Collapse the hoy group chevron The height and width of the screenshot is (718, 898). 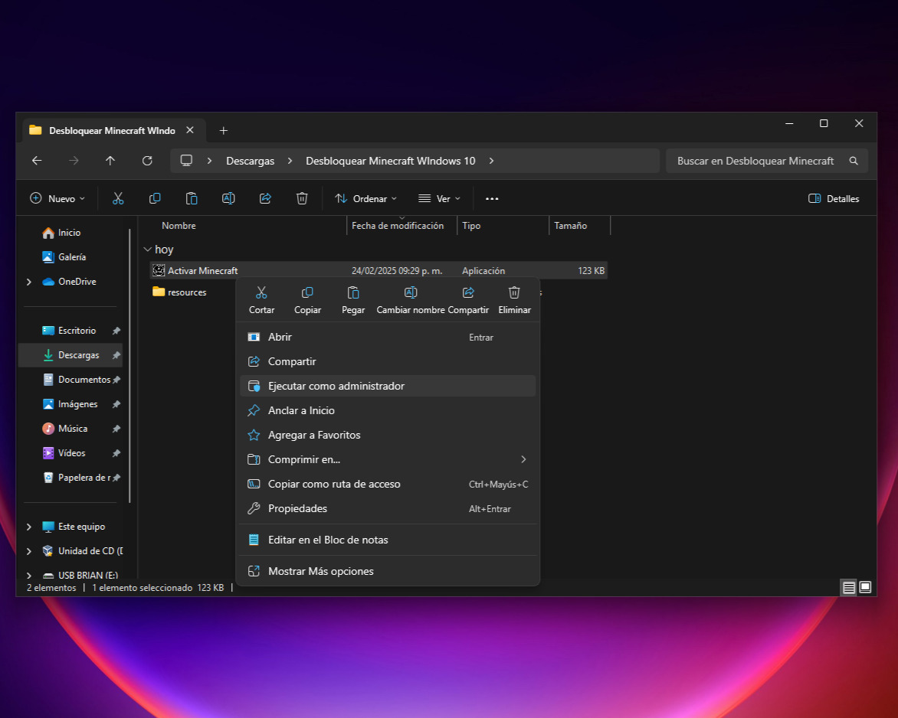pyautogui.click(x=147, y=250)
